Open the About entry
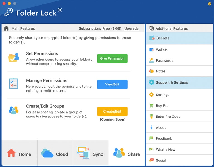Viewport: 214px width, 167px height. [179, 127]
